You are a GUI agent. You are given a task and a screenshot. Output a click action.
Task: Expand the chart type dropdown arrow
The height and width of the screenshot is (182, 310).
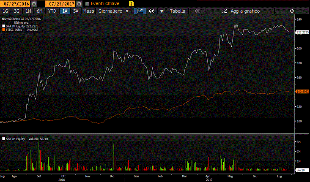click(x=162, y=11)
